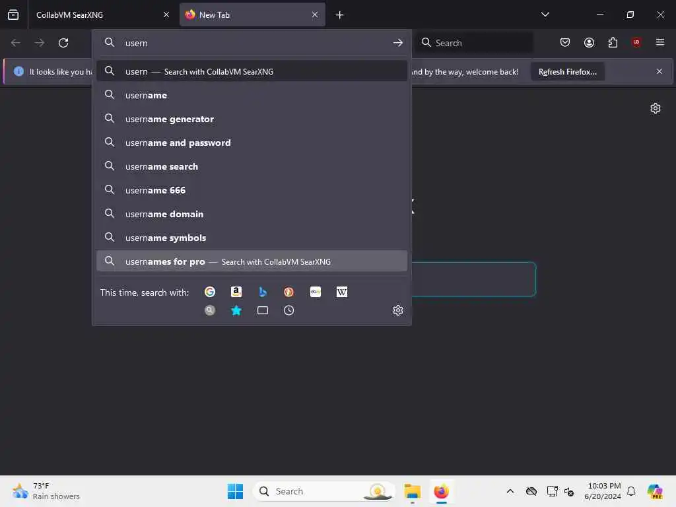Search Bookmarks using the star icon
This screenshot has width=676, height=507.
tap(236, 310)
